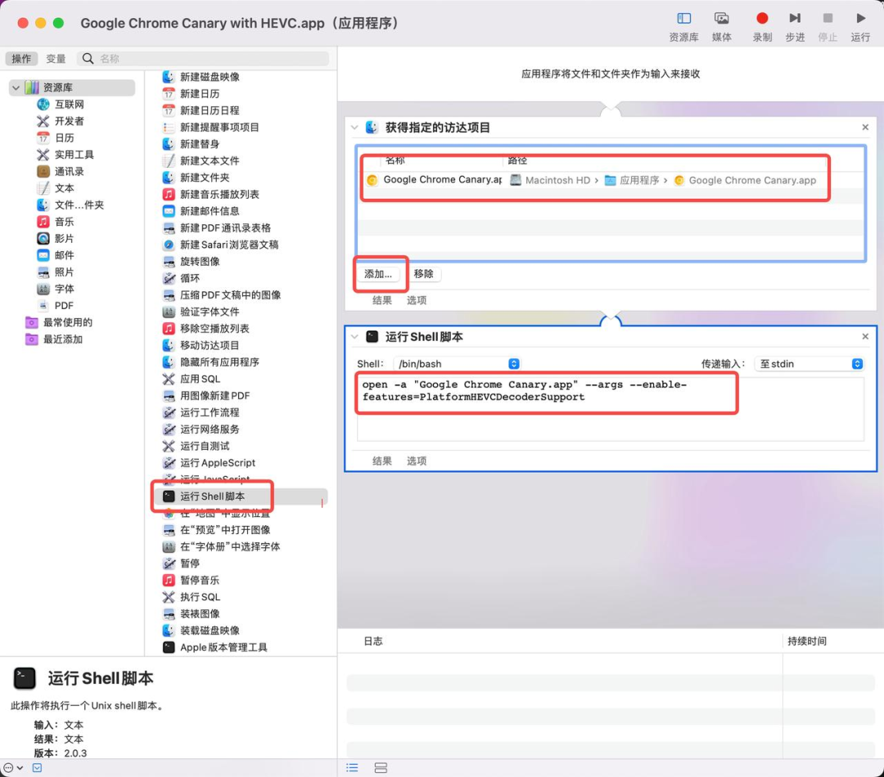Click 选项 in the Shell script action

416,460
